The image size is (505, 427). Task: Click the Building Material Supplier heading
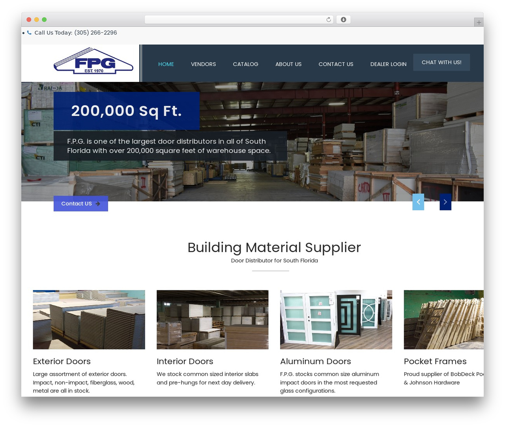[274, 247]
